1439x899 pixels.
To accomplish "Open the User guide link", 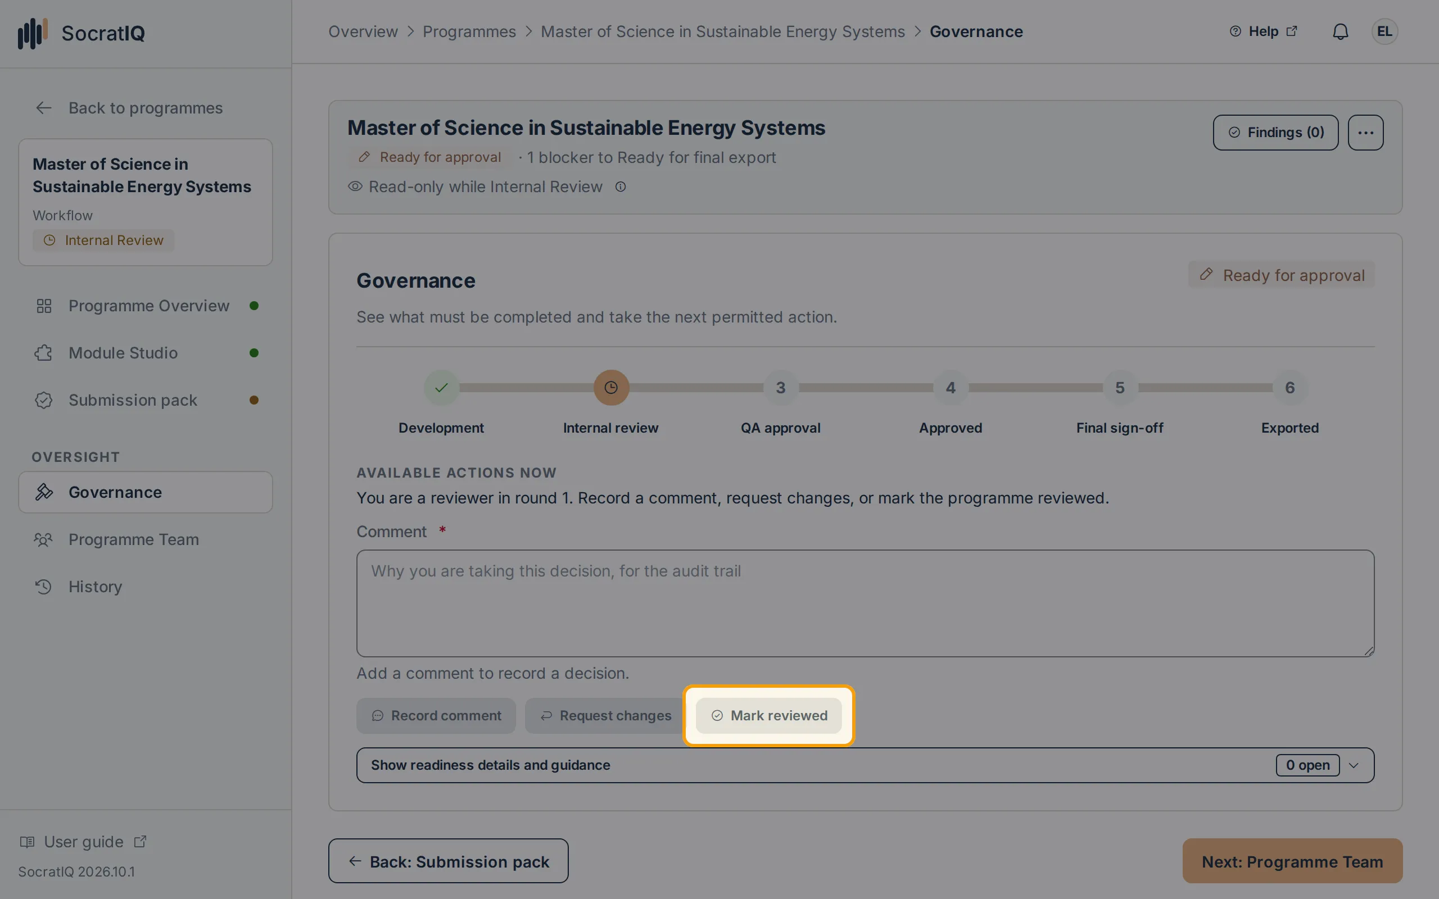I will point(83,842).
